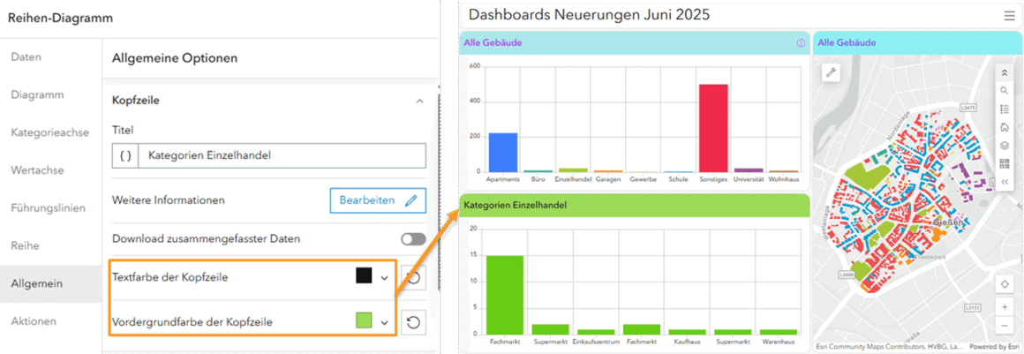The width and height of the screenshot is (1024, 354).
Task: Click the Warenhaus axis label
Action: coord(777,342)
